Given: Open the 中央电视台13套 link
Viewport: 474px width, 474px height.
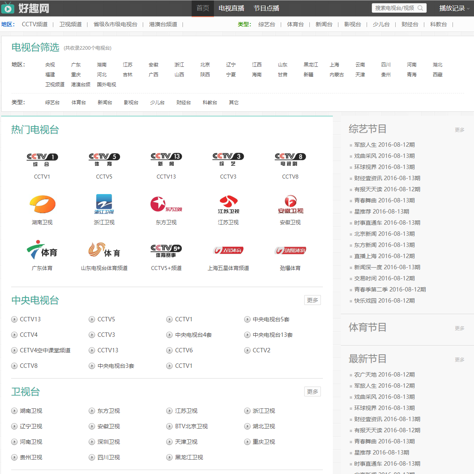Looking at the screenshot, I should pyautogui.click(x=273, y=335).
